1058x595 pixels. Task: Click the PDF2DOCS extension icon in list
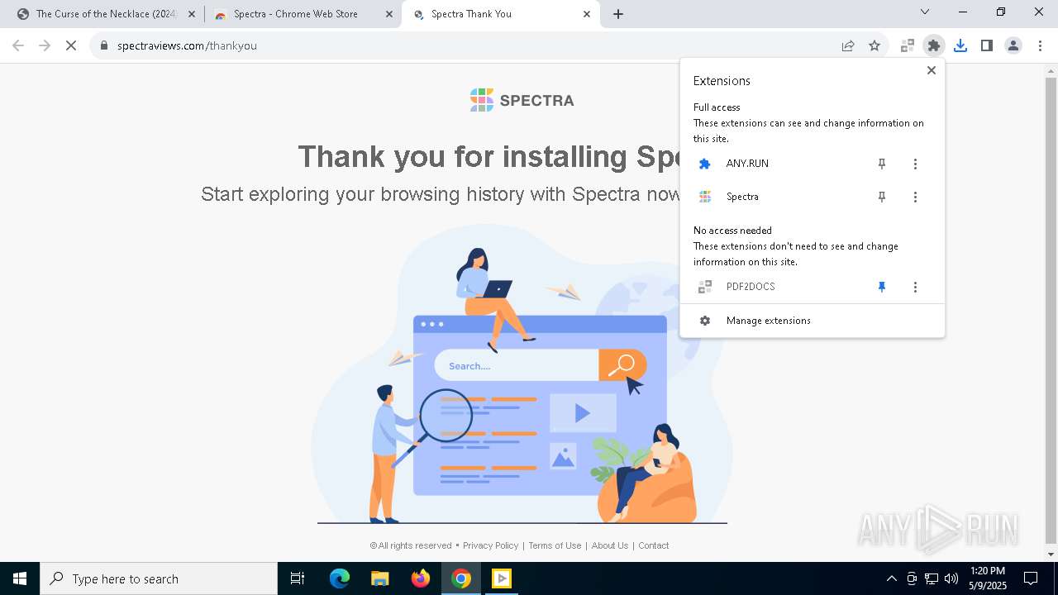click(x=705, y=287)
